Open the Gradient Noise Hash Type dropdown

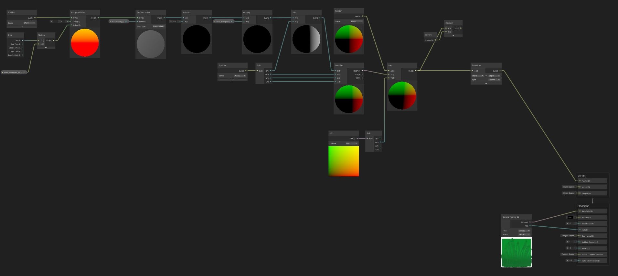pyautogui.click(x=158, y=26)
